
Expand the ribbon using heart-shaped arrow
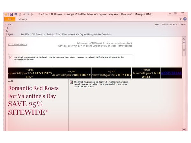180,19
